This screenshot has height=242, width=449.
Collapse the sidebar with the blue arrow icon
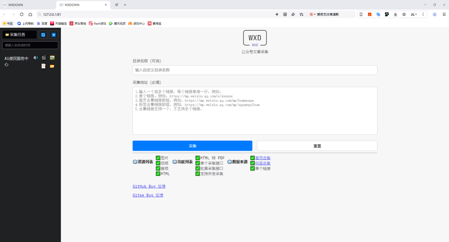pyautogui.click(x=53, y=35)
